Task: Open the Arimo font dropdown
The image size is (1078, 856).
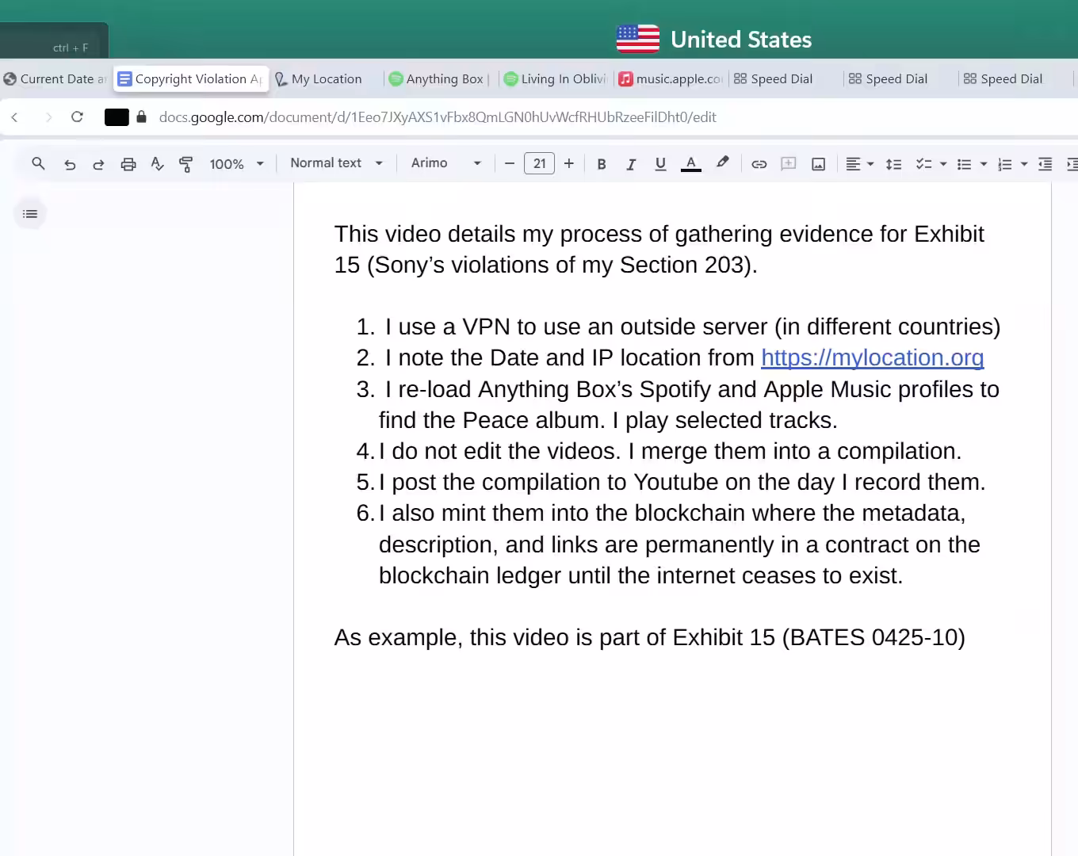Action: tap(446, 163)
